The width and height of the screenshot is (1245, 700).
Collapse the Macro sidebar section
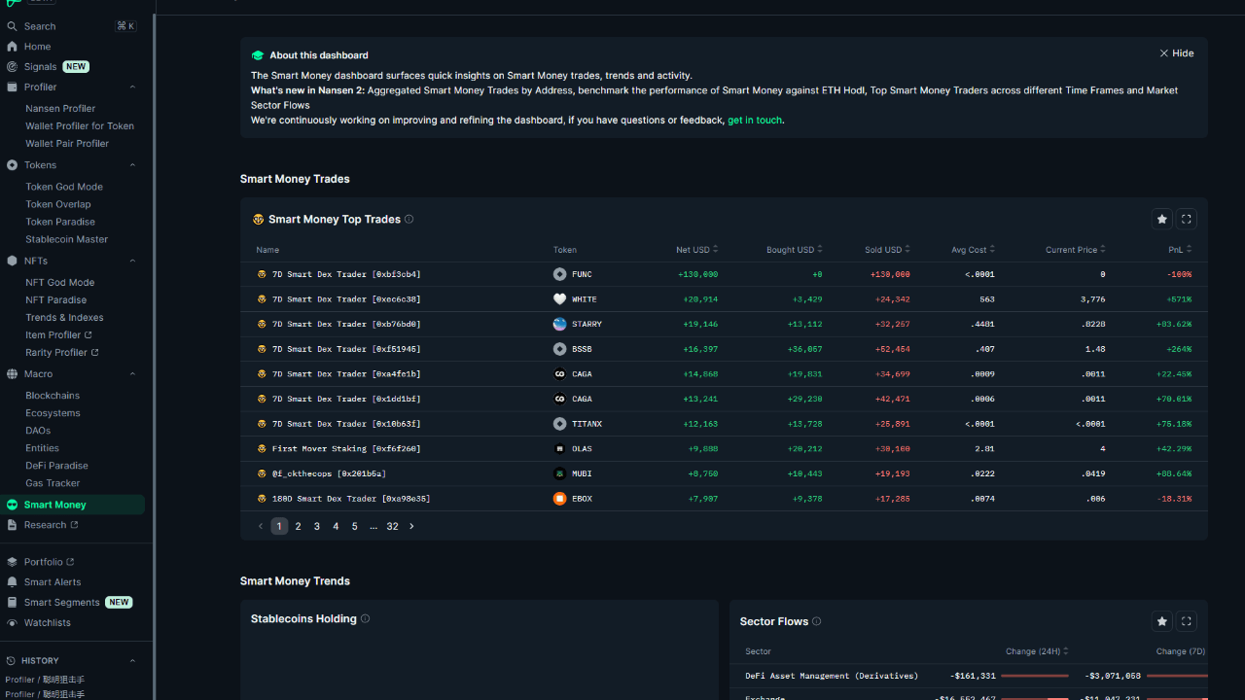pyautogui.click(x=132, y=374)
